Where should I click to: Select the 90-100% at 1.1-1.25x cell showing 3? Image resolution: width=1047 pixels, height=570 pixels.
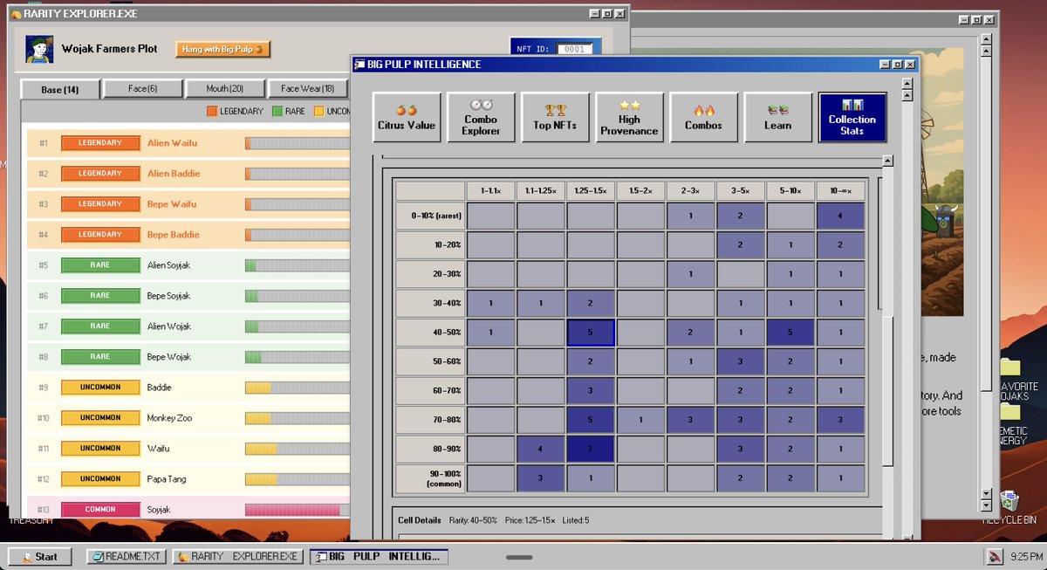click(x=540, y=478)
